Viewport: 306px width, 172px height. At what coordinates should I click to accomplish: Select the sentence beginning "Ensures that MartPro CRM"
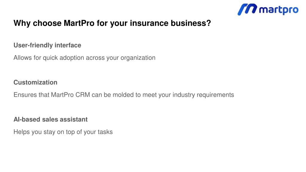124,95
